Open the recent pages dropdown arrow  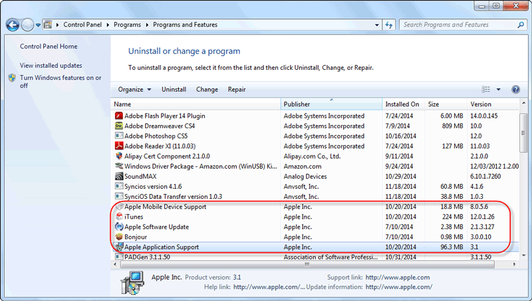tap(38, 25)
